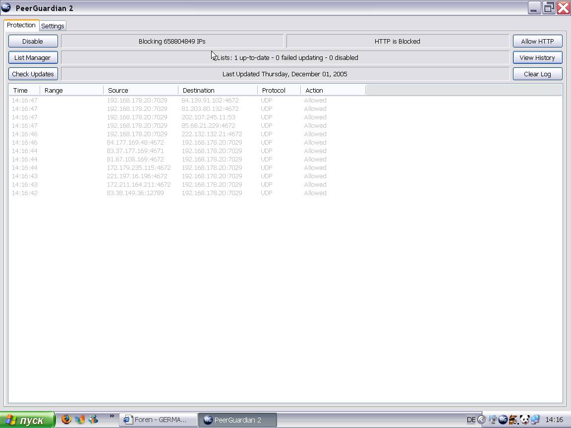Screen dimensions: 571x428
Task: Click the panda antivirus tray icon
Action: point(524,420)
